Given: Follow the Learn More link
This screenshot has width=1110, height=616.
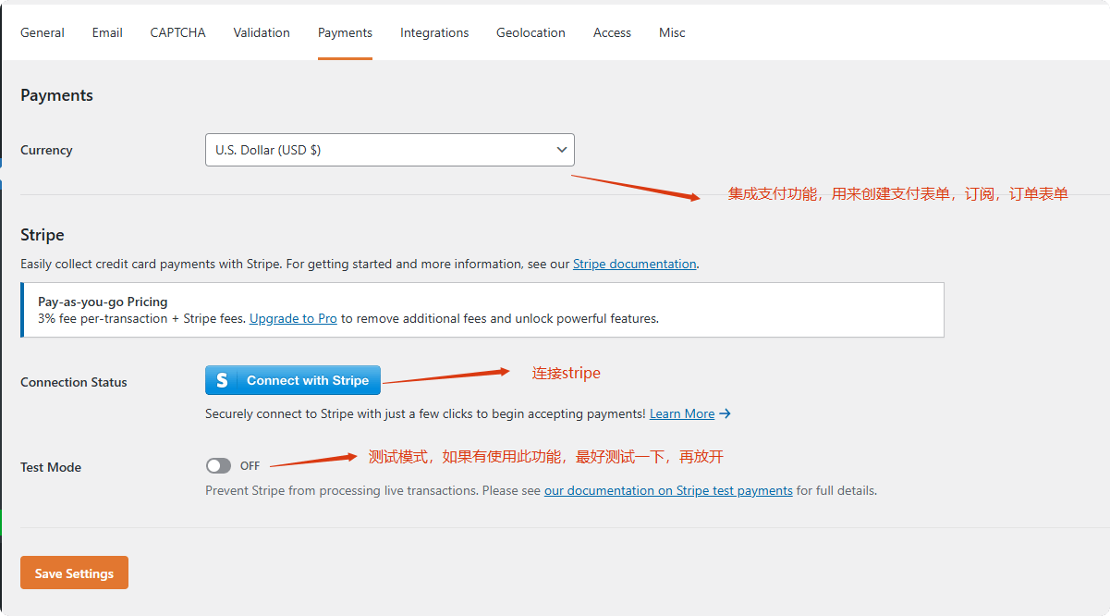Looking at the screenshot, I should (682, 413).
